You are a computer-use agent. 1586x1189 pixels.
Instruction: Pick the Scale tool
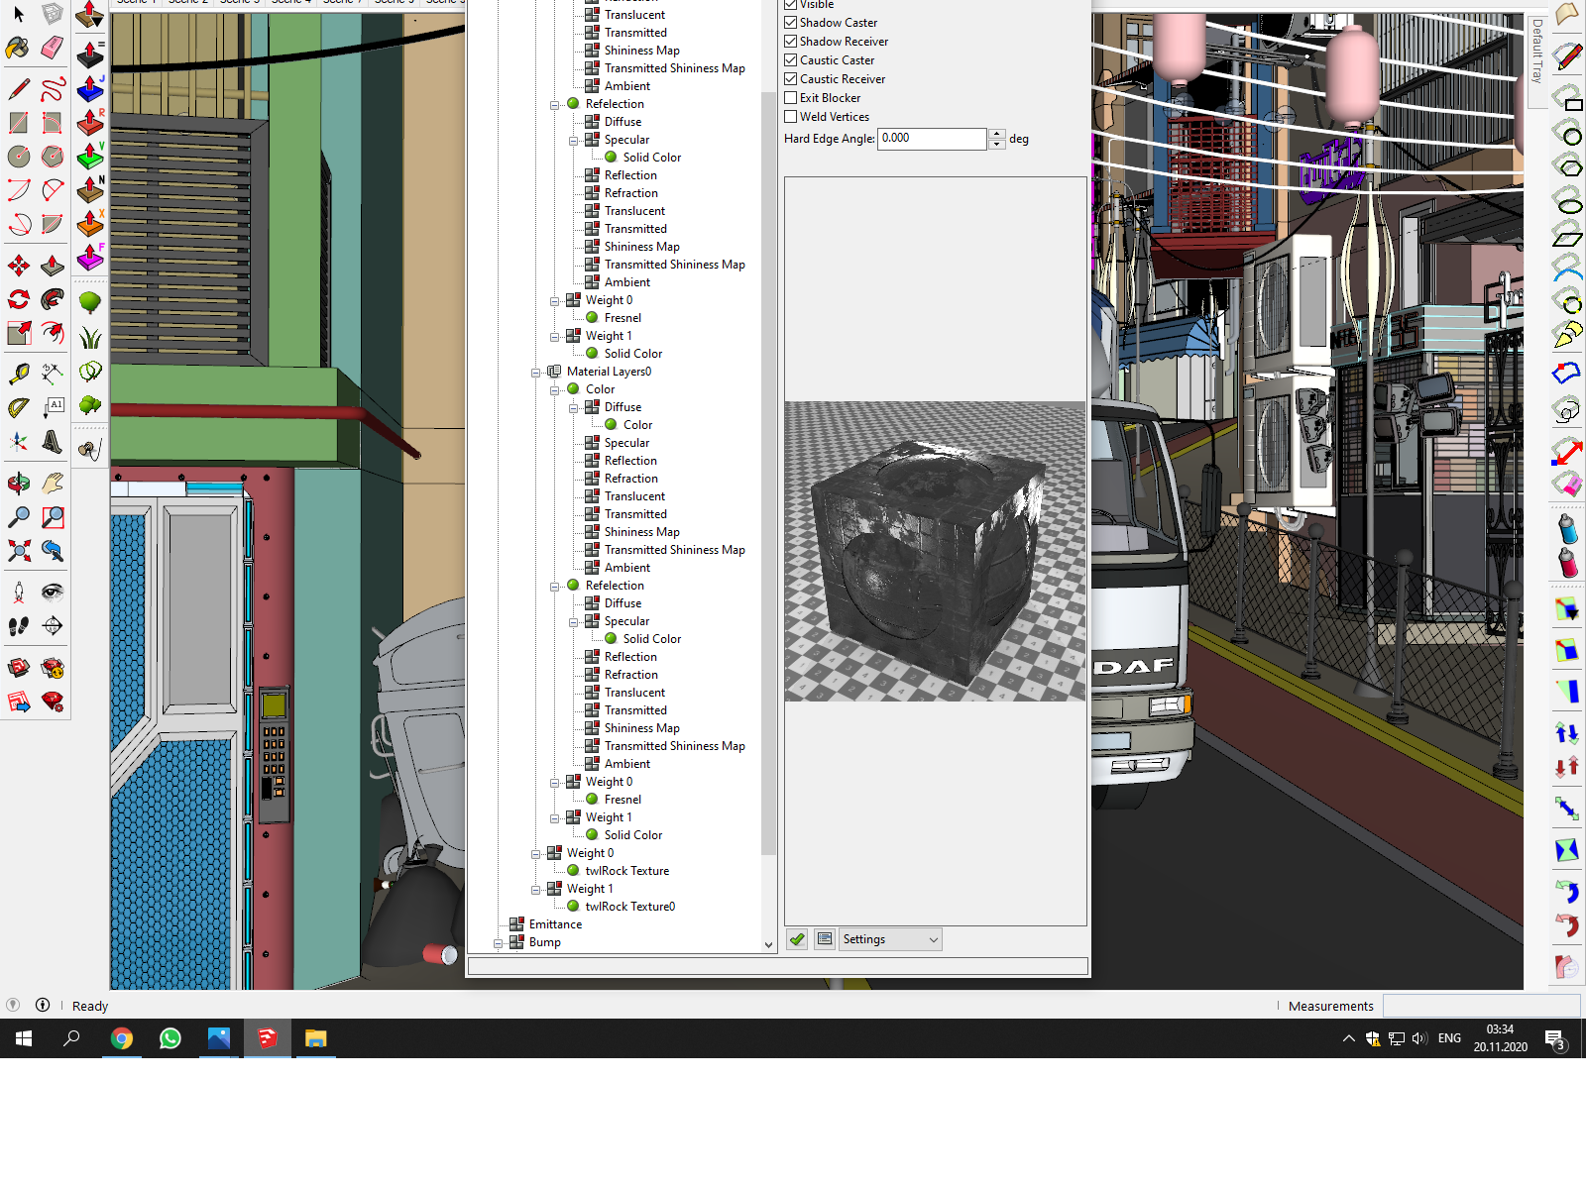click(19, 333)
